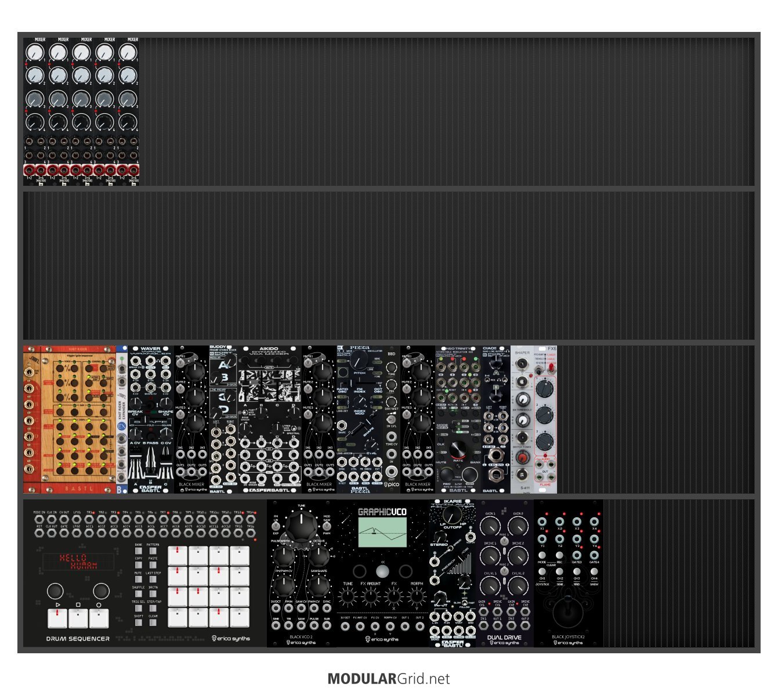The height and width of the screenshot is (691, 778).
Task: Select the GATE4 jack on Black Joystick2
Action: 594,555
